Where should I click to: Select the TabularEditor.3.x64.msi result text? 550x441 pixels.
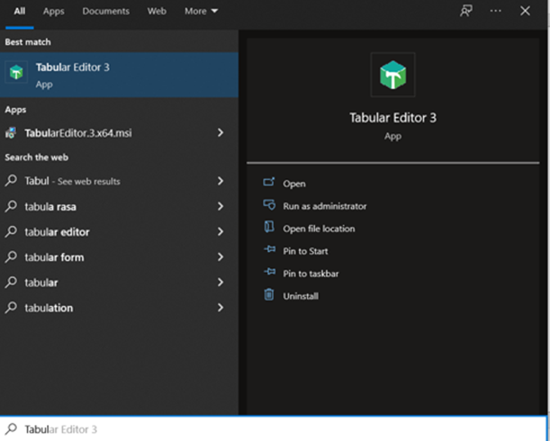(x=78, y=133)
